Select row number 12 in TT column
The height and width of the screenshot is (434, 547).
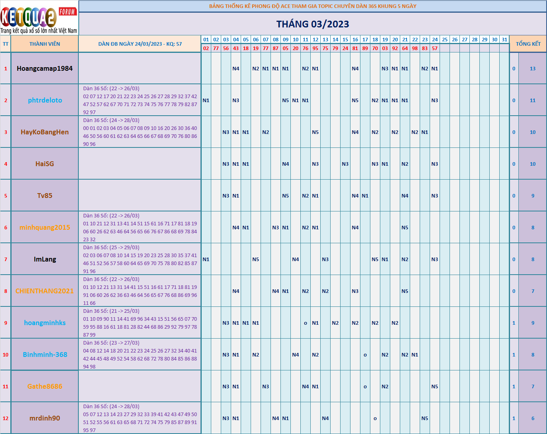(x=6, y=418)
